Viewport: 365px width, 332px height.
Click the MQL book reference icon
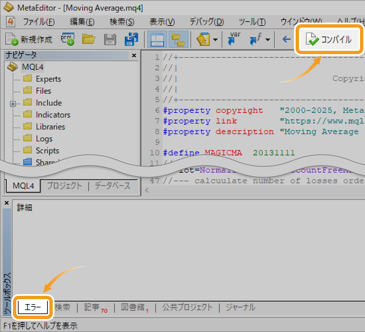point(203,40)
